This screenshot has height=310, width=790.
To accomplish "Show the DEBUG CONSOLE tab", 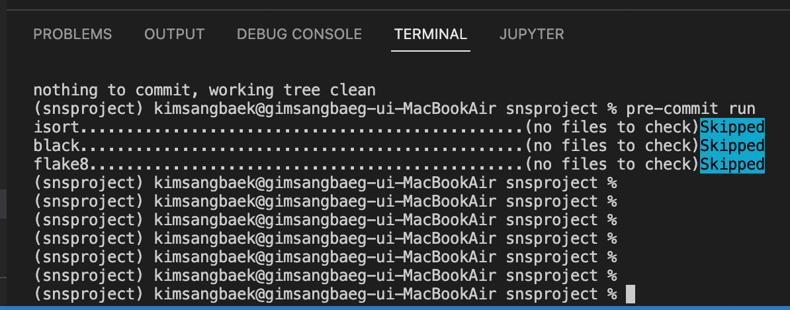I will click(x=299, y=34).
